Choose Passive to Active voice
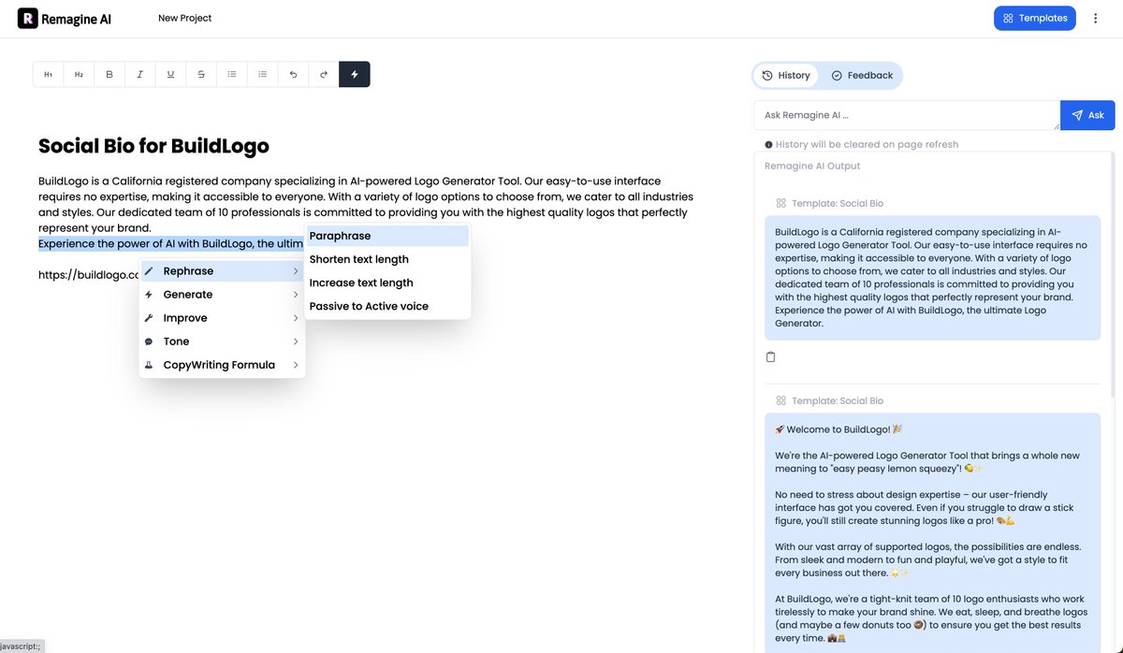 [387, 306]
